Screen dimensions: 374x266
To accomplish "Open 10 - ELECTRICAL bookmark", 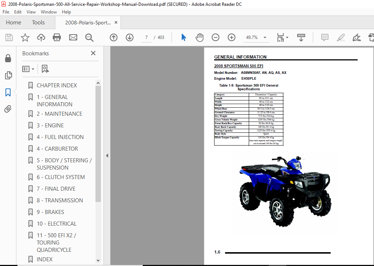I will tap(56, 224).
